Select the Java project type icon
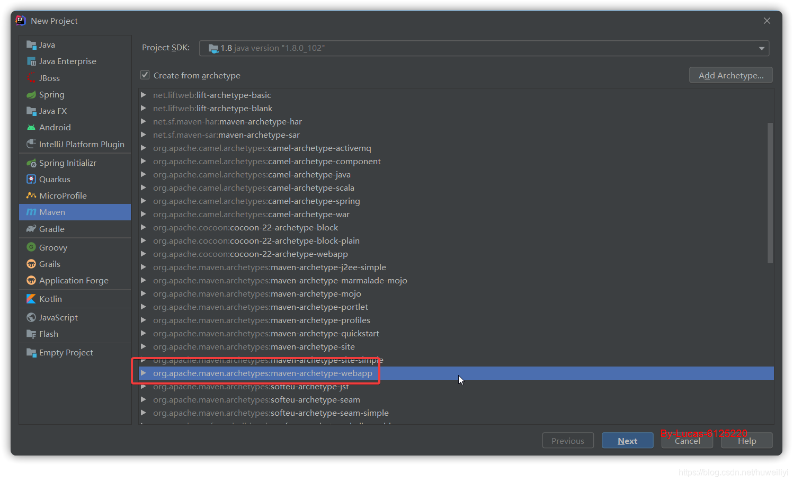The height and width of the screenshot is (482, 793). point(31,45)
